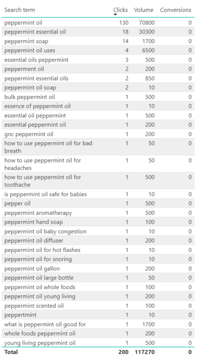Select 'gnc peppermint oil' search term

click(29, 134)
